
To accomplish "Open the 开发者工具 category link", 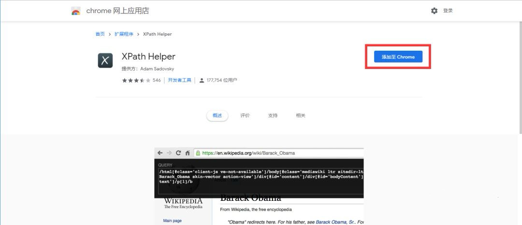I will [x=179, y=81].
